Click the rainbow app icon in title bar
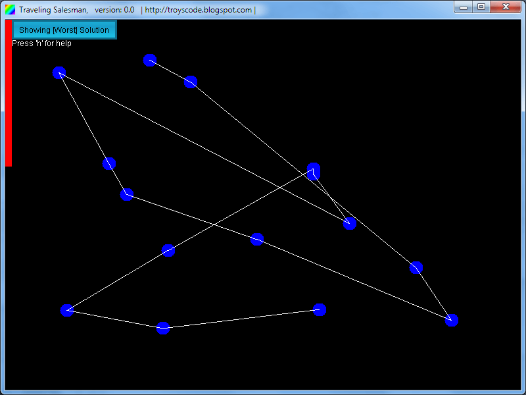Screen dimensions: 526x395 10,10
